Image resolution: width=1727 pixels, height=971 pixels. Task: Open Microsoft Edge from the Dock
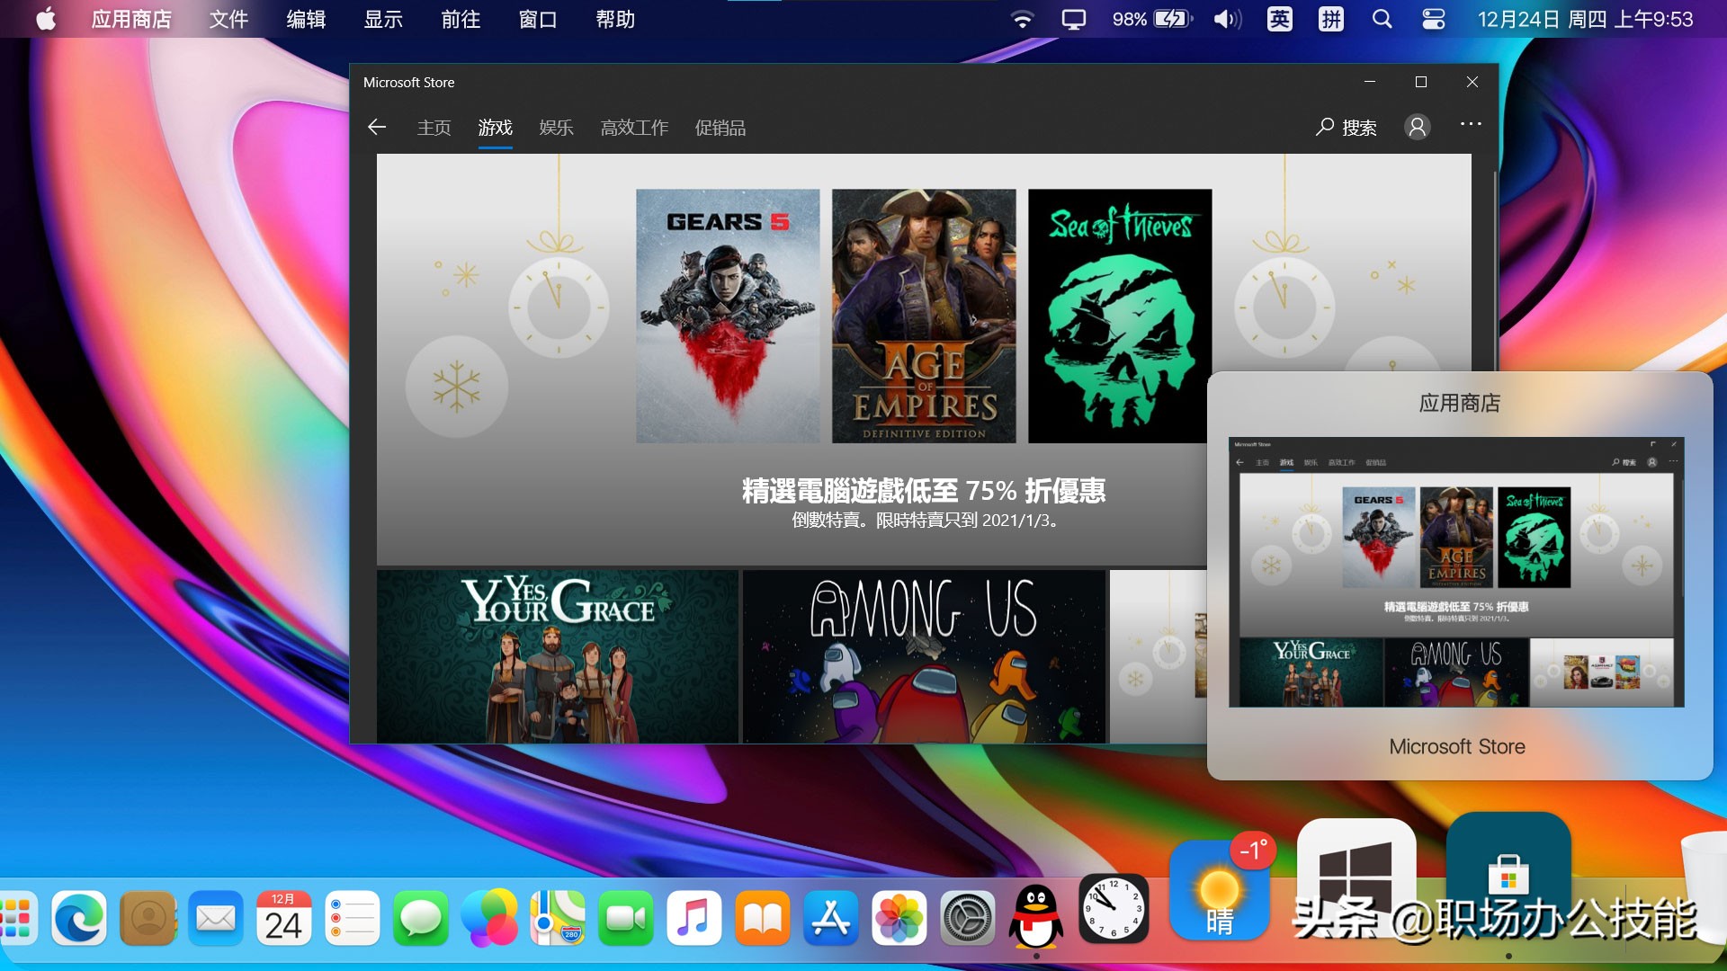pos(79,917)
